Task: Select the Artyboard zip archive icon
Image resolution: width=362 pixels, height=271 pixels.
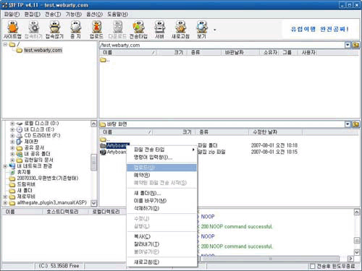Action: pos(103,152)
